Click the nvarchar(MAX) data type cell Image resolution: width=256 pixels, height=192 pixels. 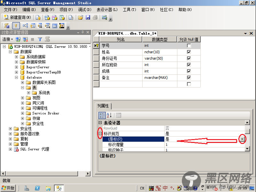pos(160,78)
